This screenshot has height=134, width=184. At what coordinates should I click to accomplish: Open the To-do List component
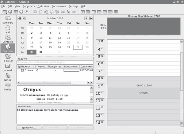click(8, 58)
